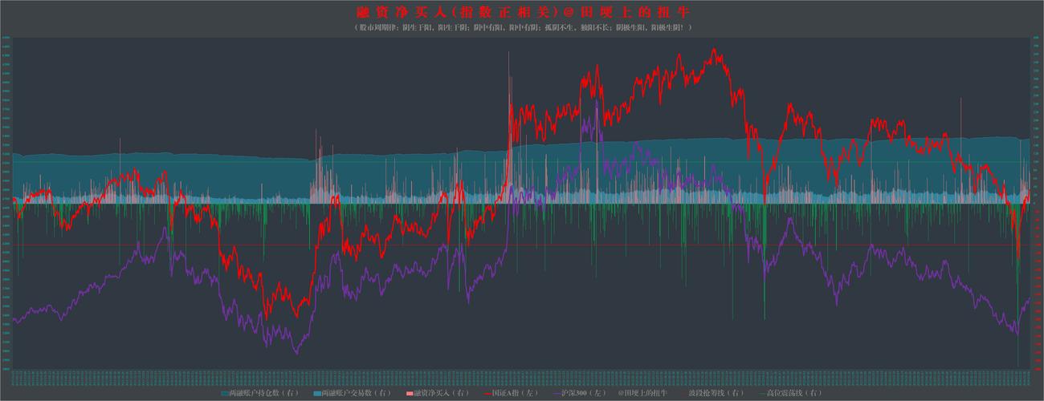The height and width of the screenshot is (401, 1044).
Task: Click the highest peak of the red line
Action: tap(713, 50)
